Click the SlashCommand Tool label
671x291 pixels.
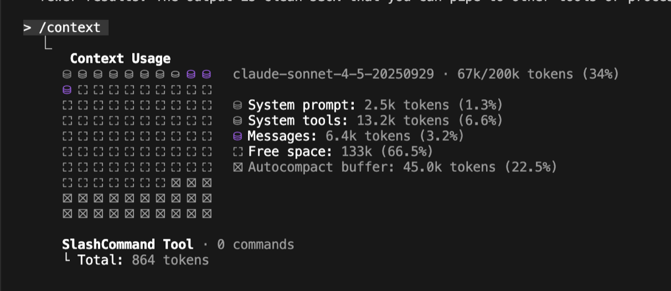click(128, 245)
